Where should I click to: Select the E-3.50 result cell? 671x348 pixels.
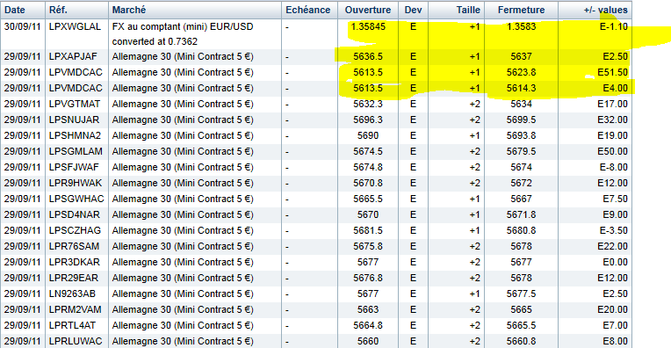coord(614,231)
